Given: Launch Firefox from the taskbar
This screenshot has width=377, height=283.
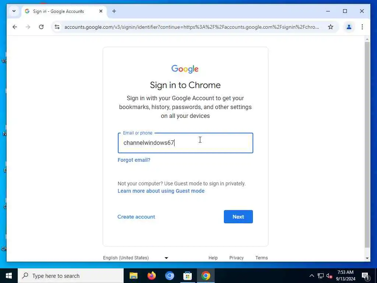Looking at the screenshot, I should tap(151, 276).
